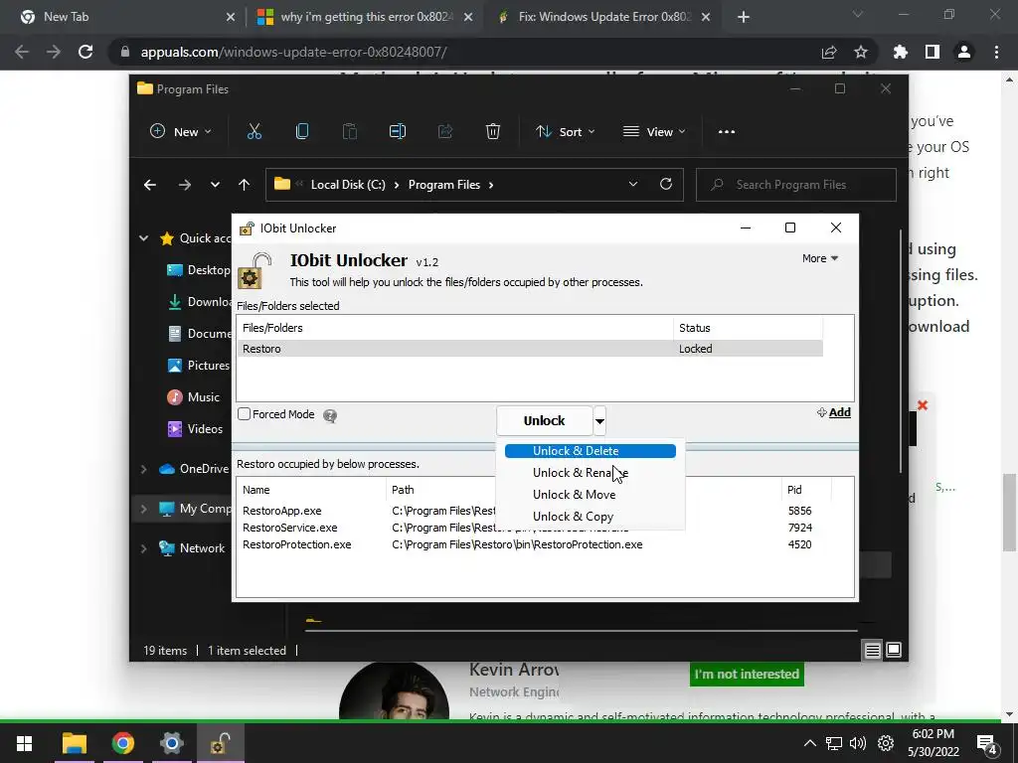Refresh the Program Files folder view

pyautogui.click(x=666, y=184)
